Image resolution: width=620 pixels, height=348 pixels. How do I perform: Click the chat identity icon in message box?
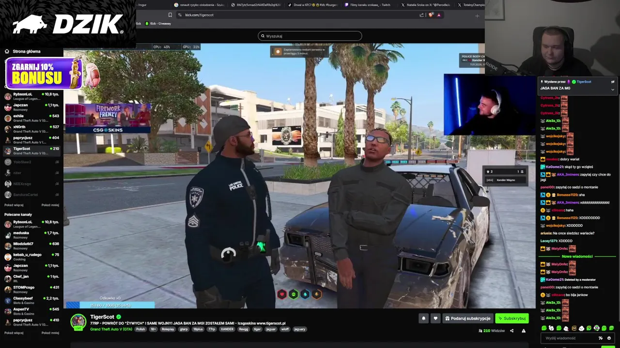[601, 338]
